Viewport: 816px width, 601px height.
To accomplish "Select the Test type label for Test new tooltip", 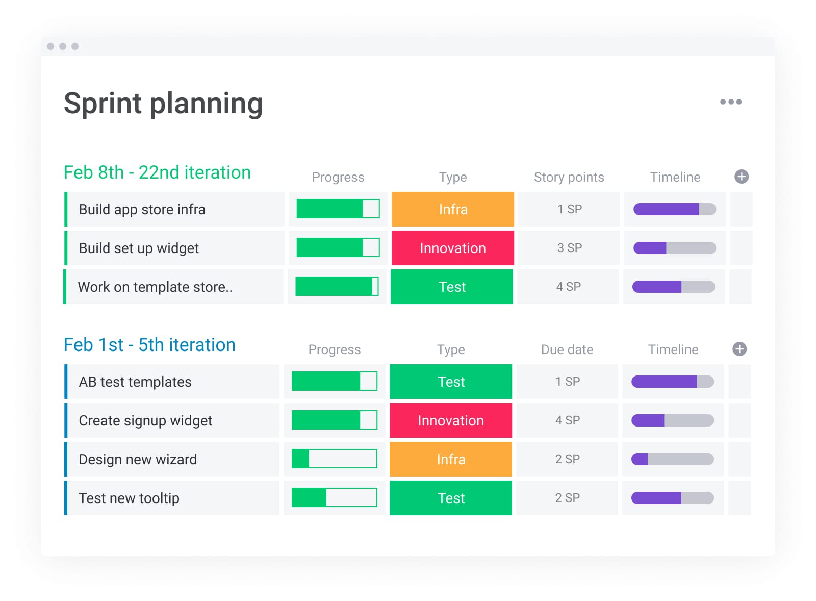I will tap(450, 498).
